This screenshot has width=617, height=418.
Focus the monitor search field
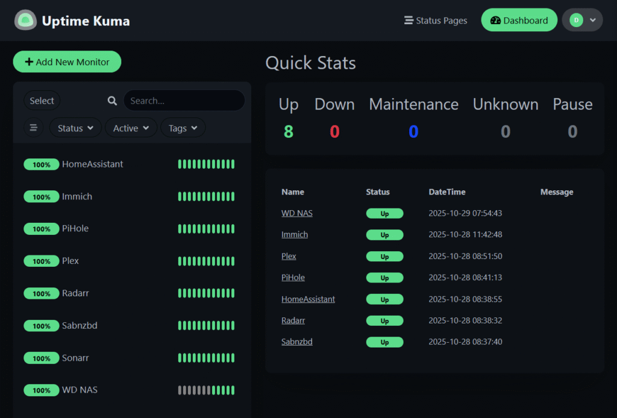184,101
